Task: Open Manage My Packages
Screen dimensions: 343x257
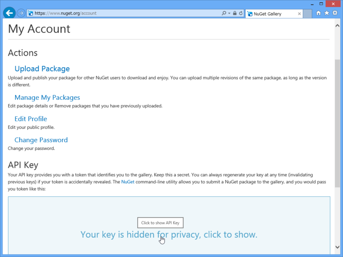Action: (47, 97)
